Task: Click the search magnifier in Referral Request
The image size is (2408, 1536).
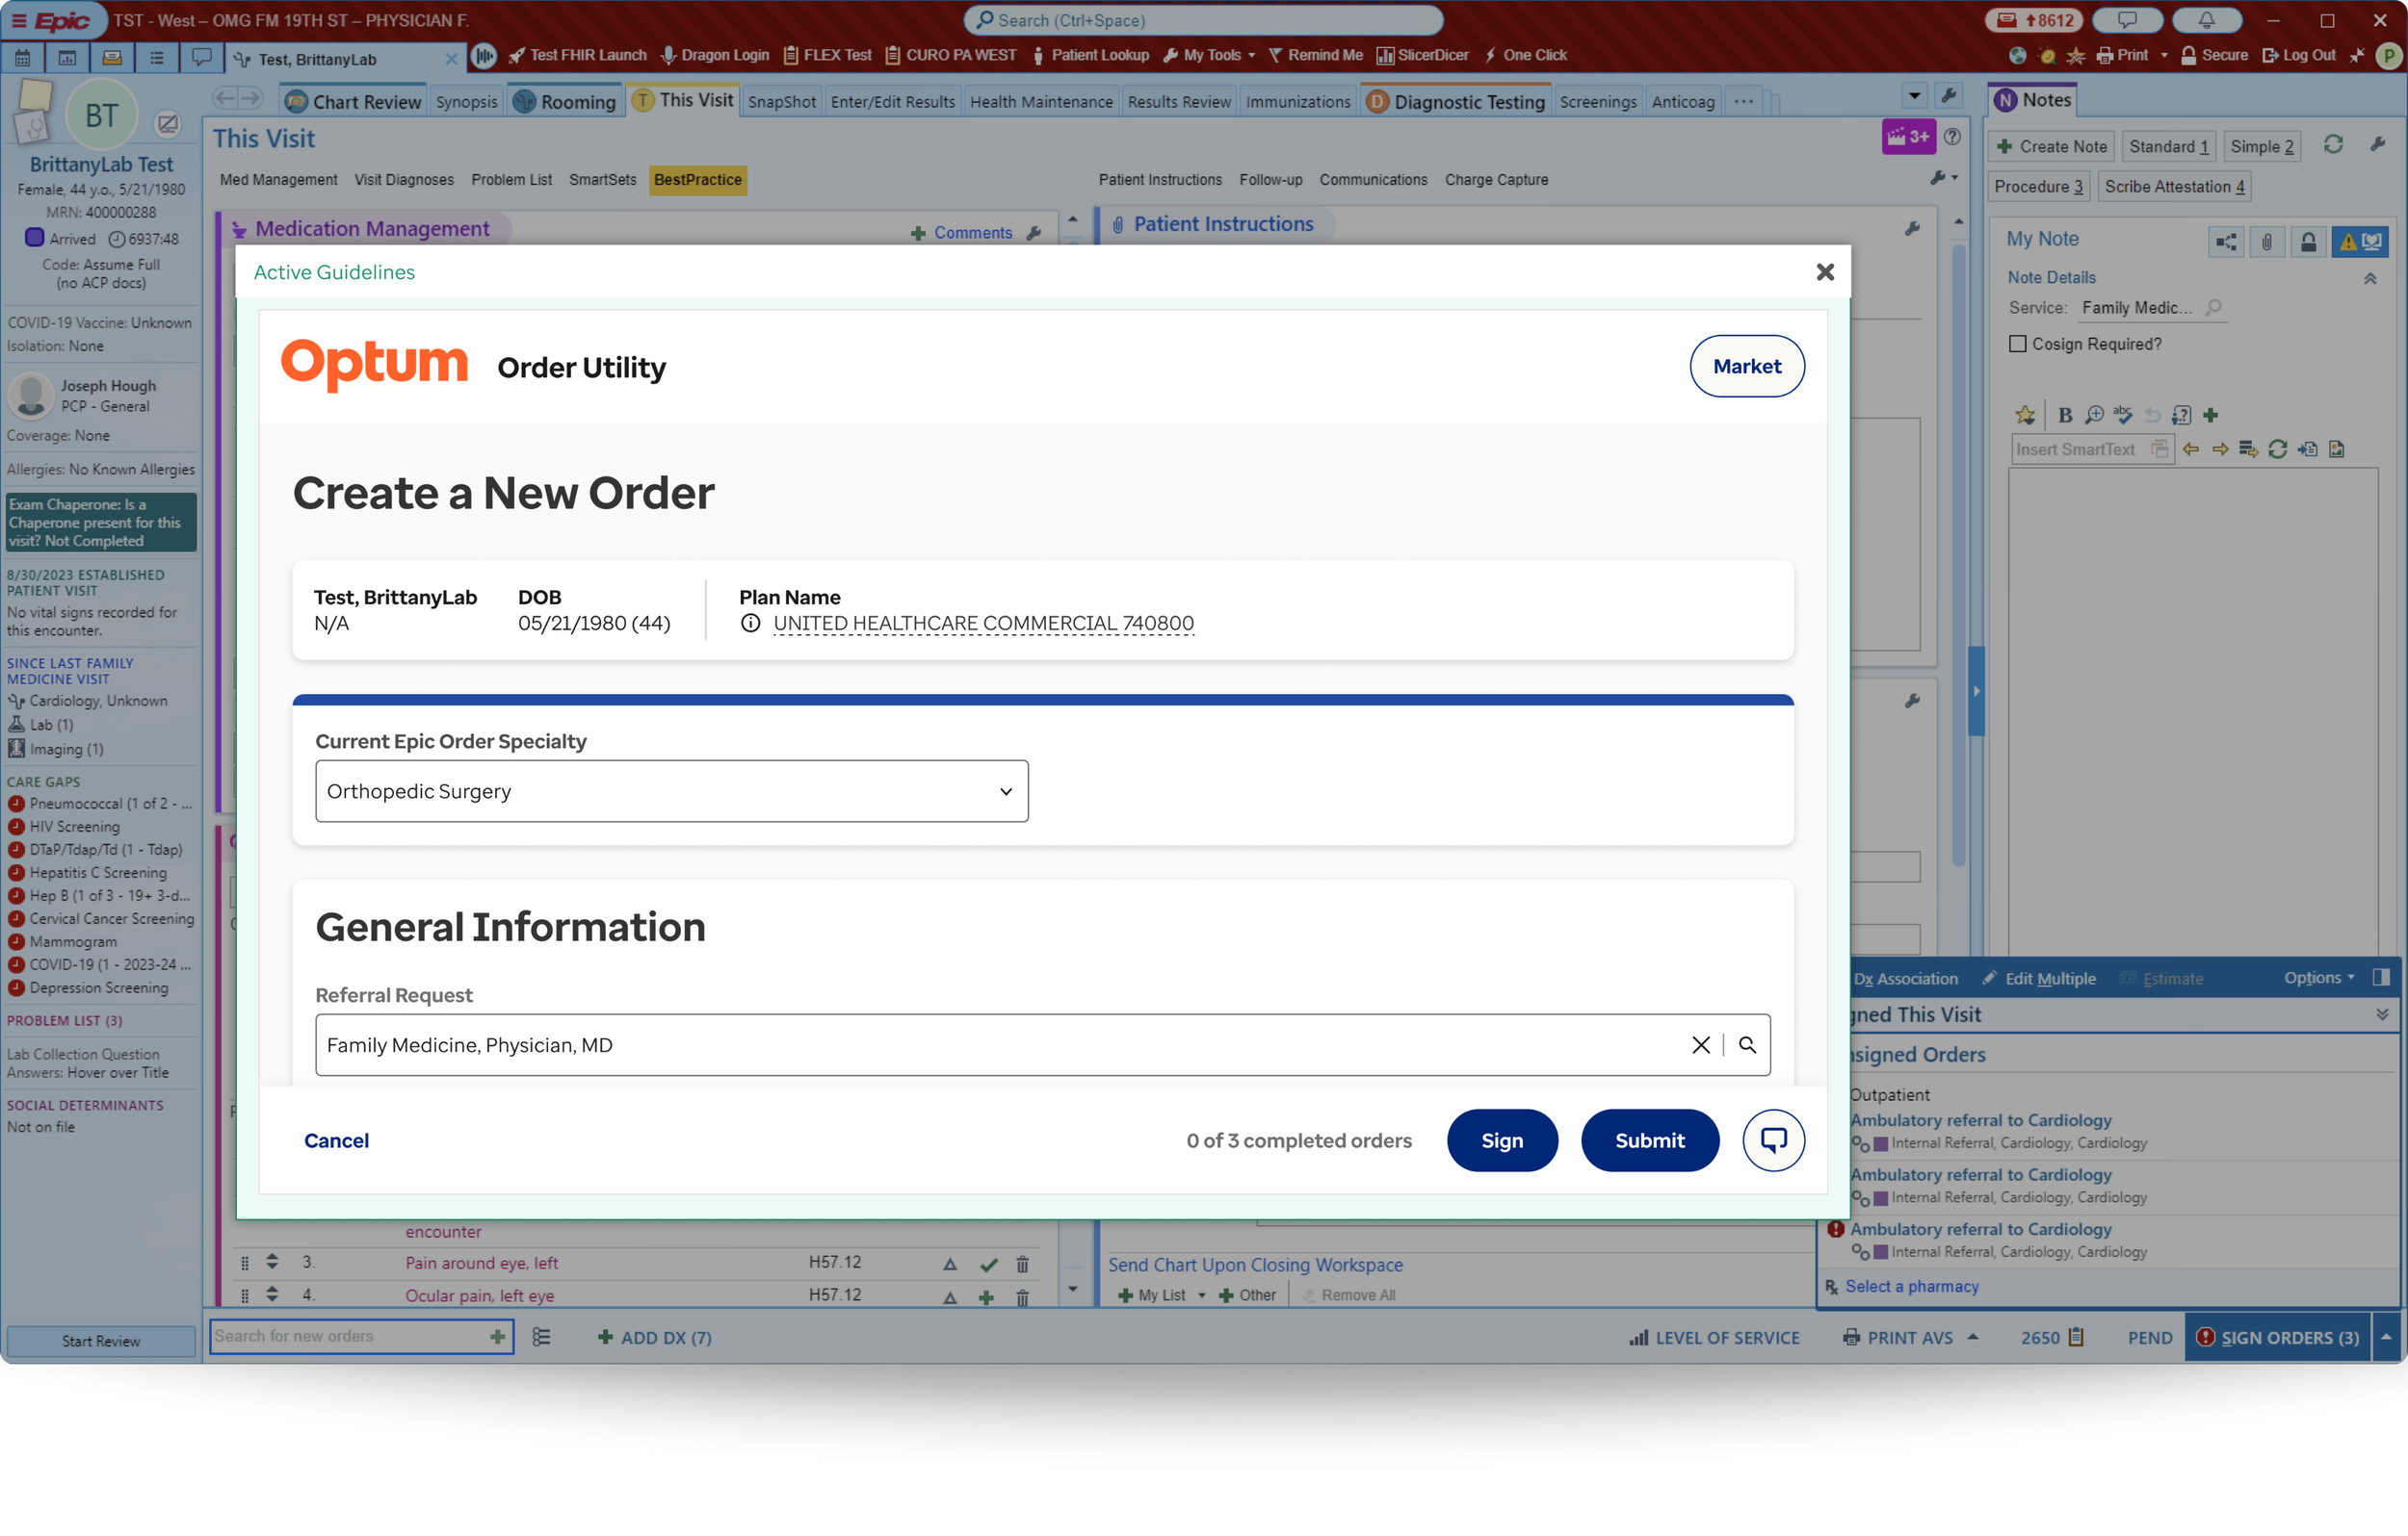Action: click(1746, 1044)
